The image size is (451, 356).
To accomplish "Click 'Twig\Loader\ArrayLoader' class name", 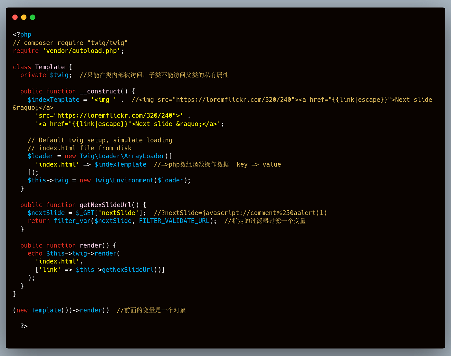I will [x=122, y=156].
